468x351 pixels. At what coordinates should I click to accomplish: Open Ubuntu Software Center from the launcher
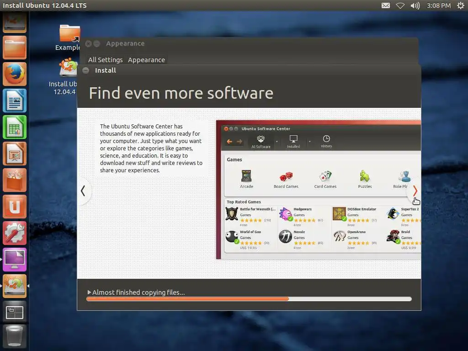coord(15,180)
